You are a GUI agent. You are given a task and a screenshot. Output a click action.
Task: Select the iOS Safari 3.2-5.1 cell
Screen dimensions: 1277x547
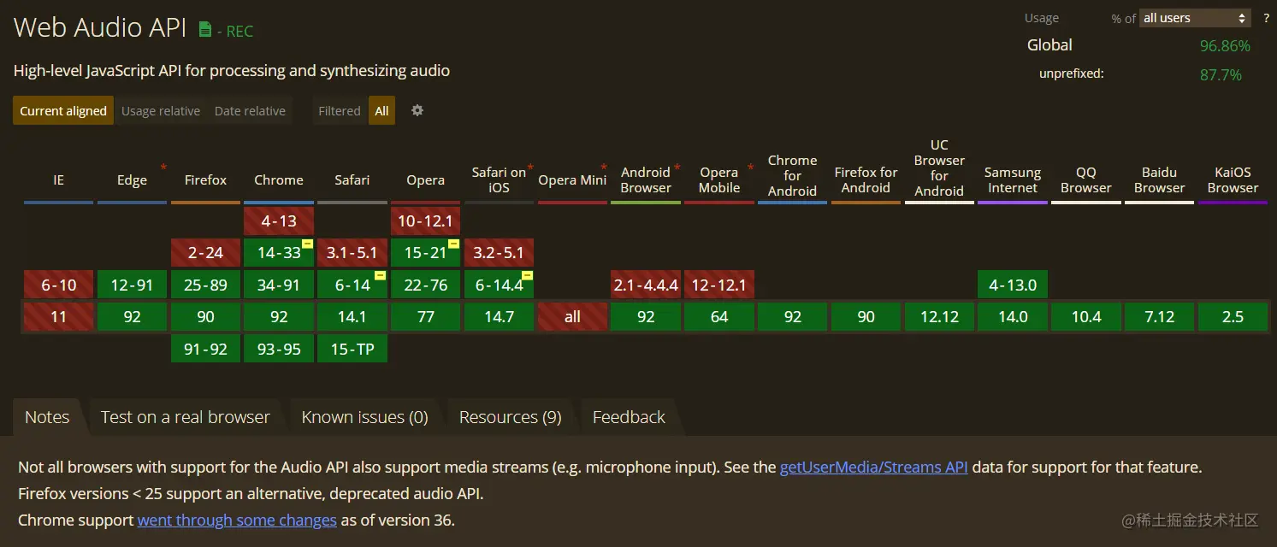[x=499, y=253]
